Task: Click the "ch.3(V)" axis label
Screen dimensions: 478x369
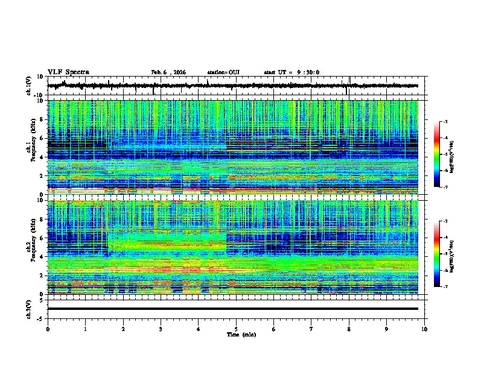Action: click(28, 310)
